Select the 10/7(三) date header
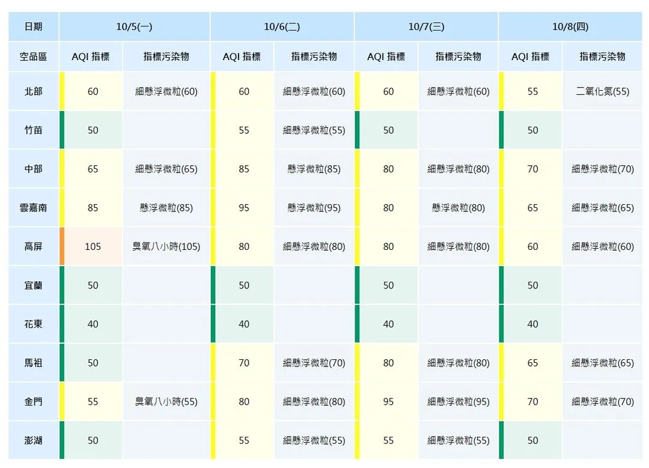This screenshot has height=468, width=649. (426, 27)
